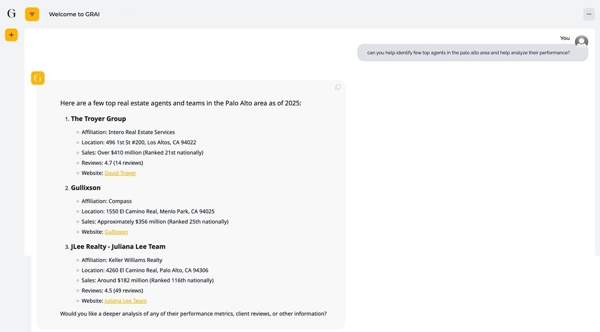The height and width of the screenshot is (332, 600).
Task: Select the user message about Palo Alto agents
Action: click(x=468, y=53)
